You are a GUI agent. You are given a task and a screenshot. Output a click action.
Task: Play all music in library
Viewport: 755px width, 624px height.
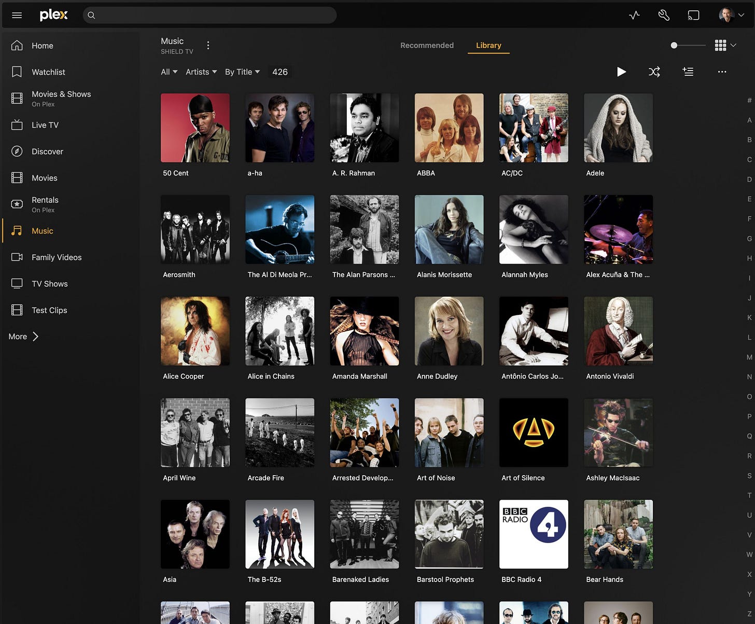click(621, 72)
